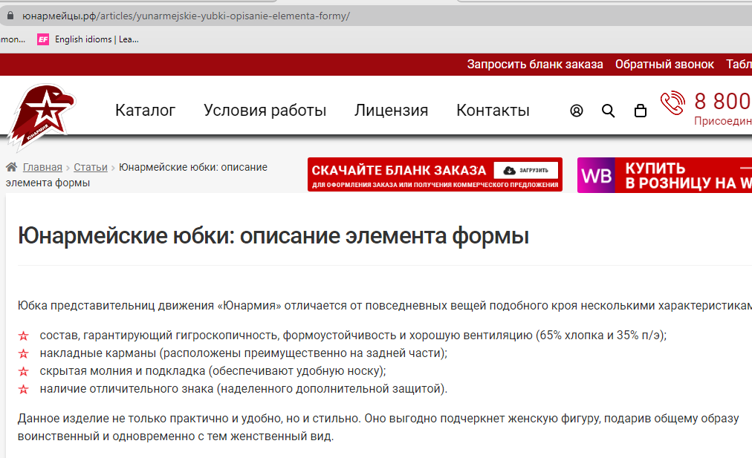Open the Условия работы menu
This screenshot has height=458, width=752.
click(265, 109)
